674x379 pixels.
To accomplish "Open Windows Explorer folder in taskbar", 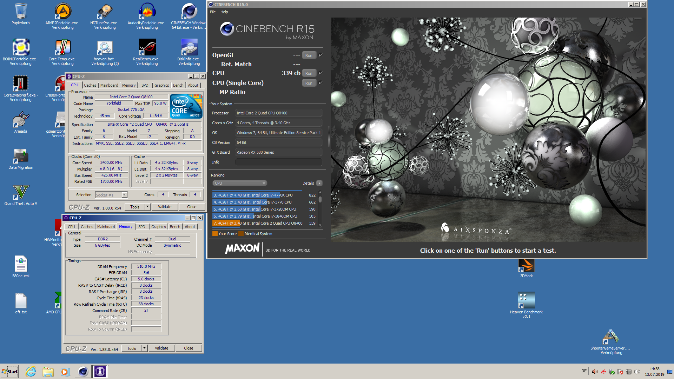I will (x=48, y=371).
